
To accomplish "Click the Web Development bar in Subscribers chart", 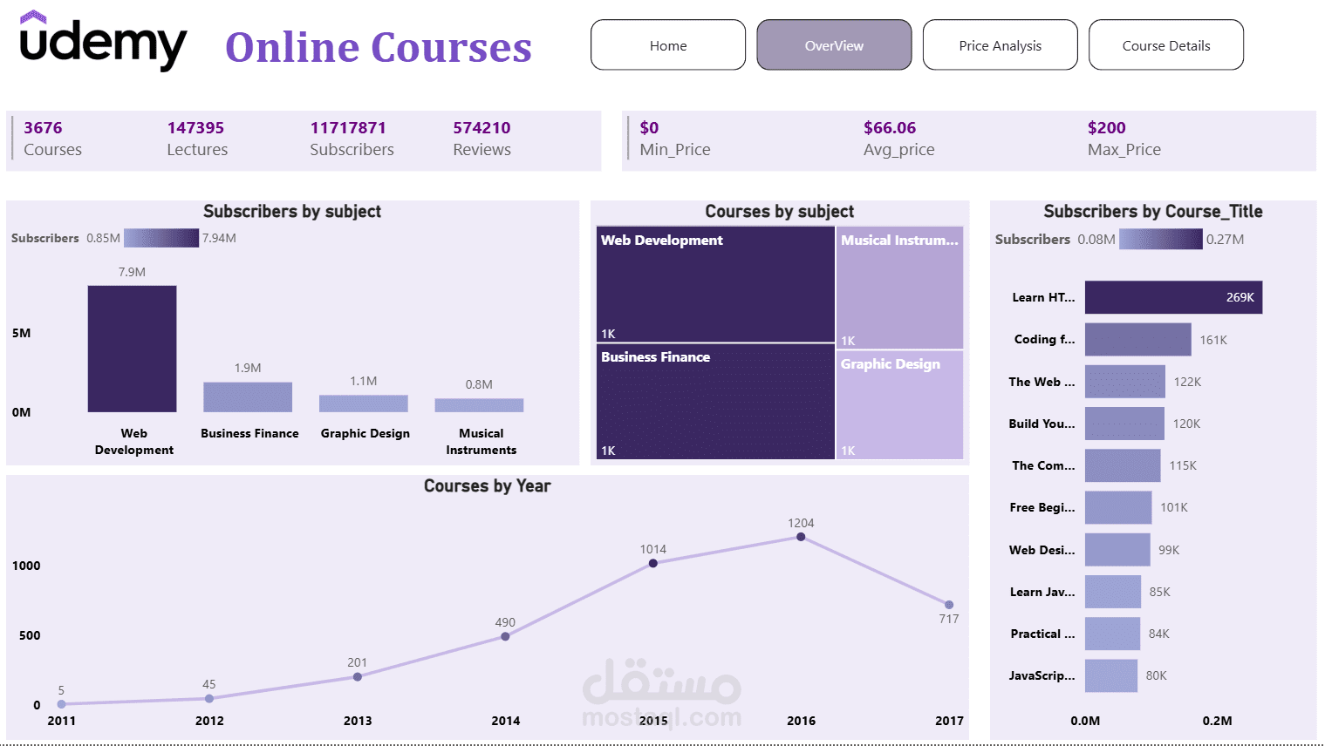I will 132,349.
